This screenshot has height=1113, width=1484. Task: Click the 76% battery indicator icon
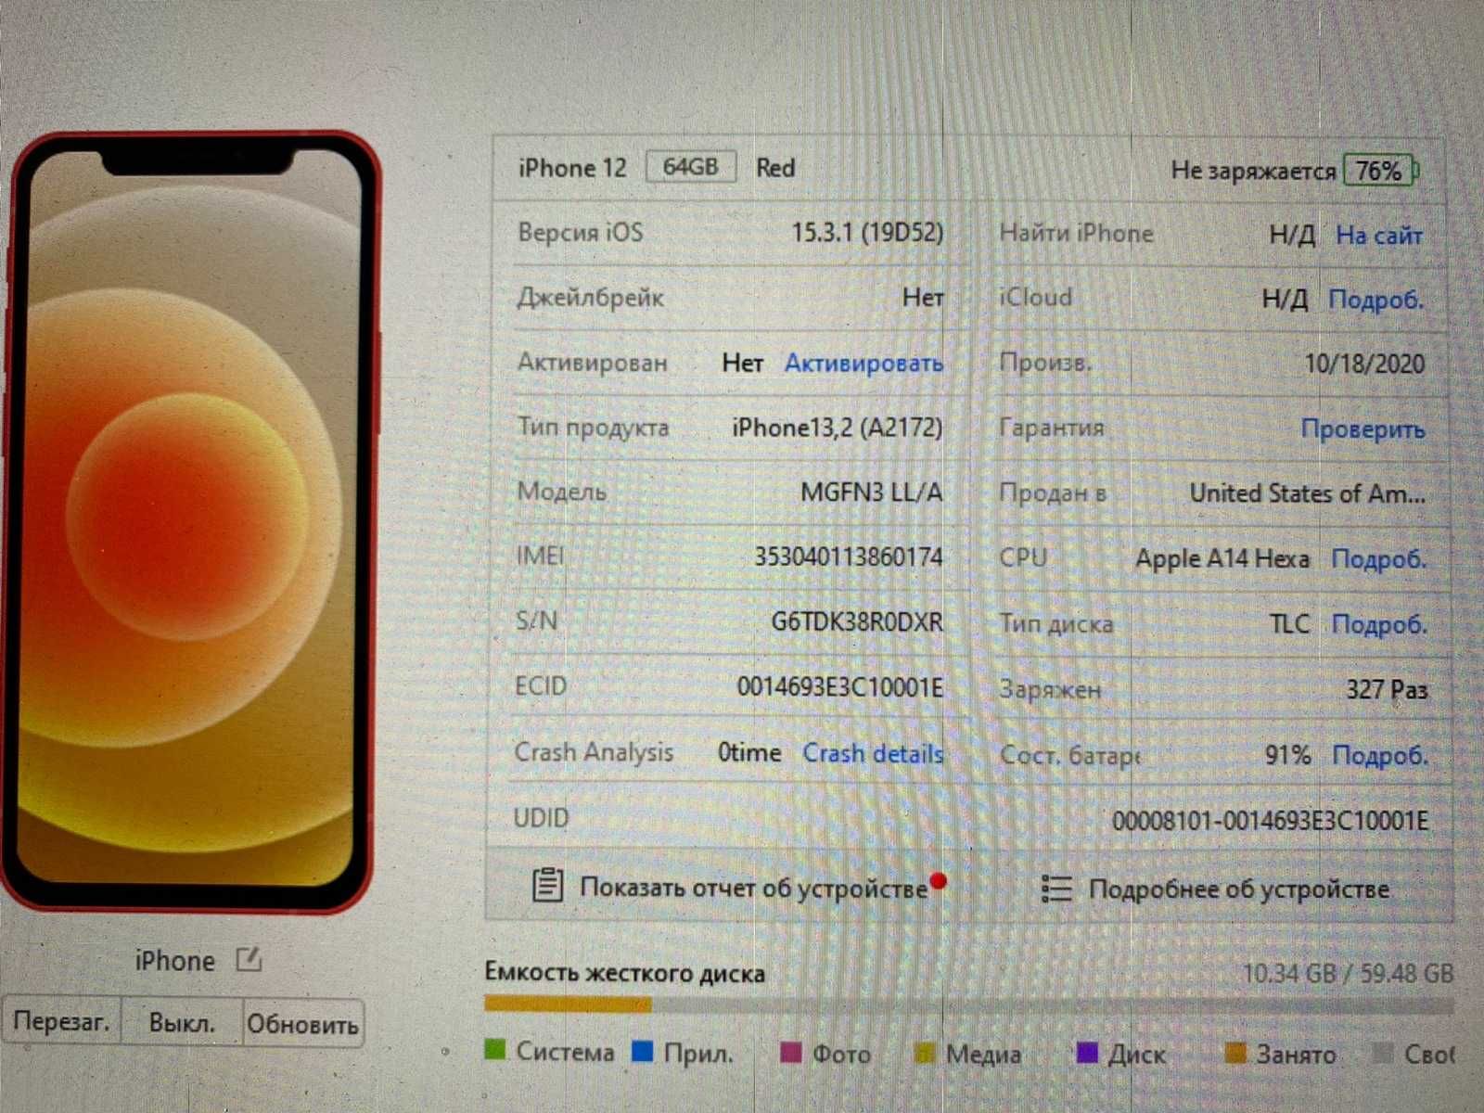(1381, 171)
